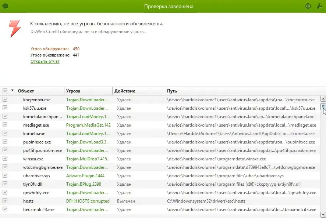
Task: Click the threats detected count 450
Action: (76, 49)
